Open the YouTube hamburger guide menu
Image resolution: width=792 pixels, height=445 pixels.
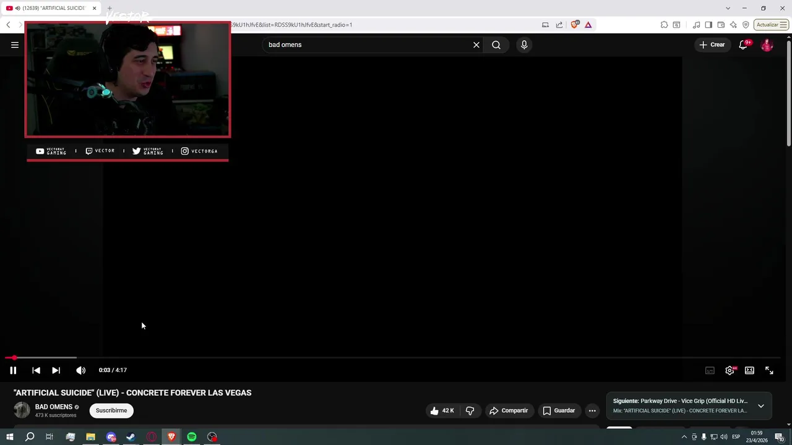(15, 44)
